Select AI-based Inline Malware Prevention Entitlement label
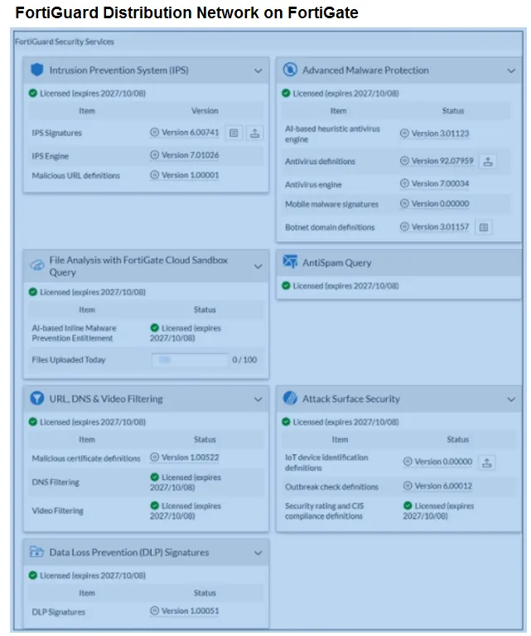This screenshot has height=636, width=531. [74, 333]
